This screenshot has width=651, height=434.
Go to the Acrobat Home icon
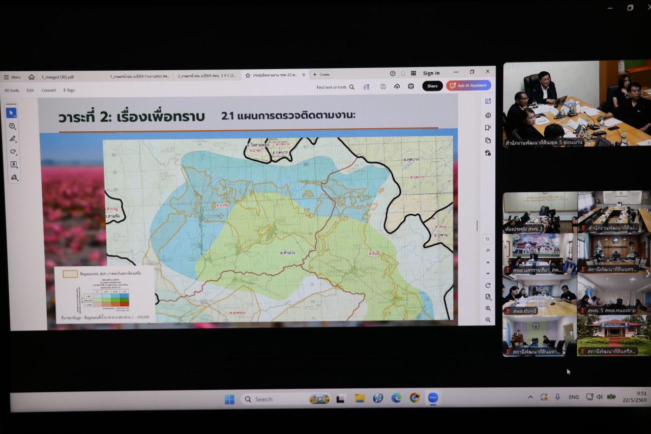32,77
